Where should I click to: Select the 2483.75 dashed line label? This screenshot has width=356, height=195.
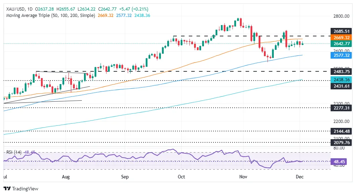click(341, 72)
